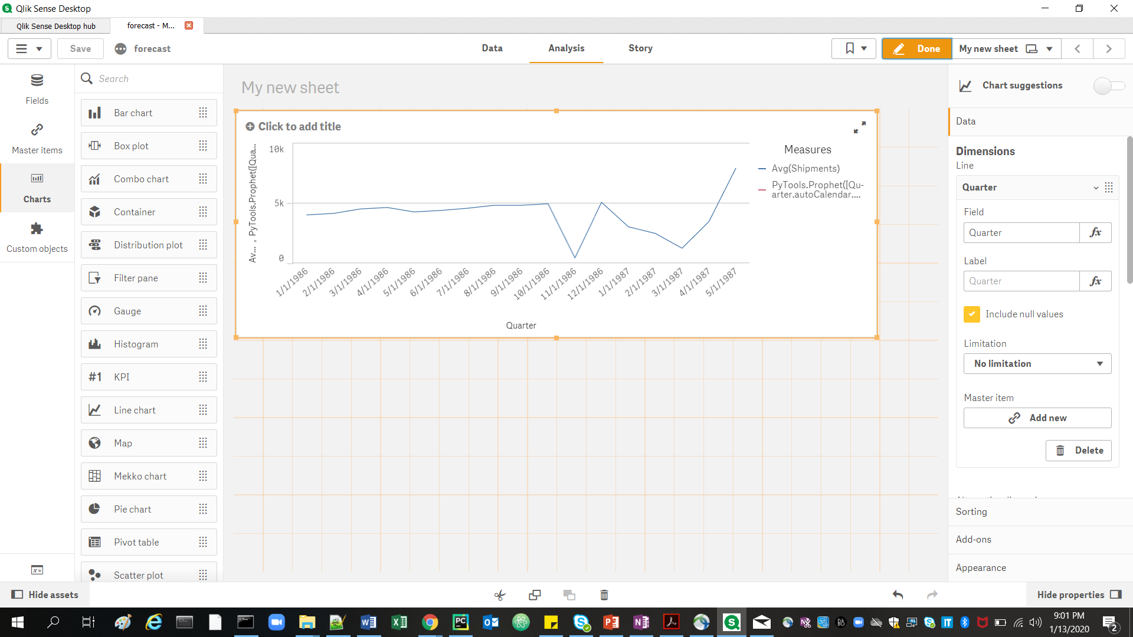1133x637 pixels.
Task: Switch to the Data tab
Action: [x=492, y=48]
